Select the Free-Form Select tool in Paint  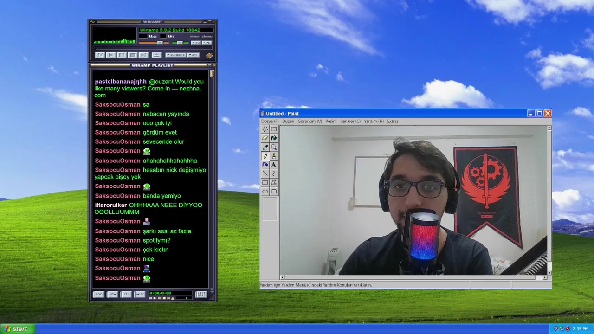pyautogui.click(x=265, y=129)
